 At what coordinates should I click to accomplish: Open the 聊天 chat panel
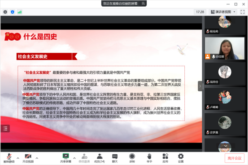click(115, 158)
